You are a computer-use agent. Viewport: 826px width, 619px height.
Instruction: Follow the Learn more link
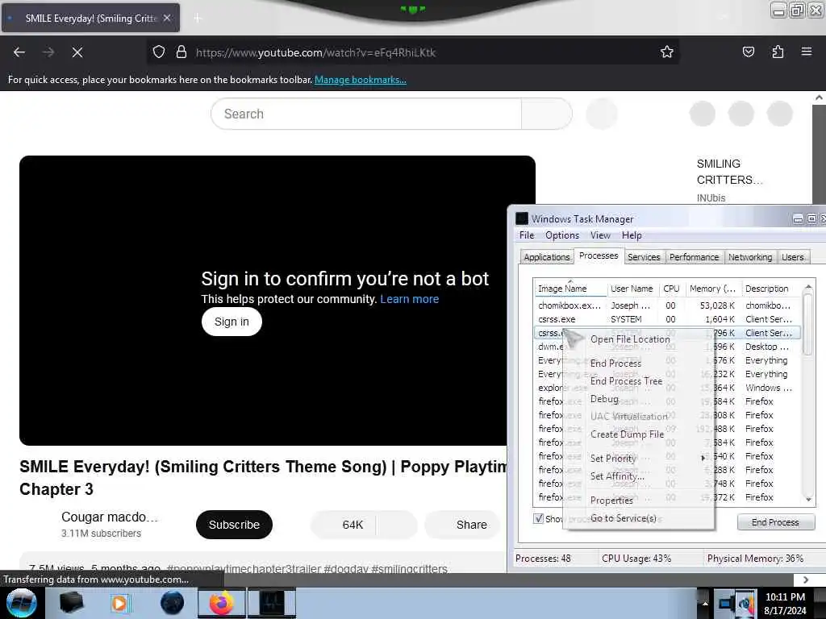point(409,299)
